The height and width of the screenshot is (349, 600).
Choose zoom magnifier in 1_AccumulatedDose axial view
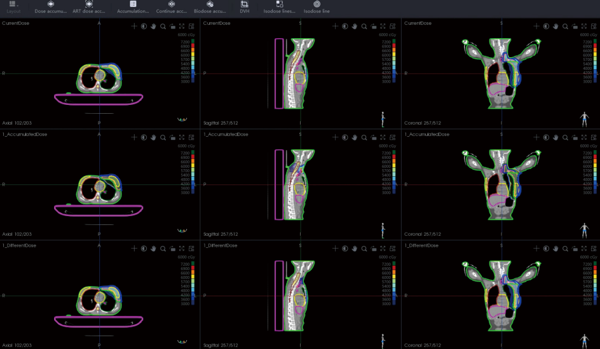(x=163, y=137)
